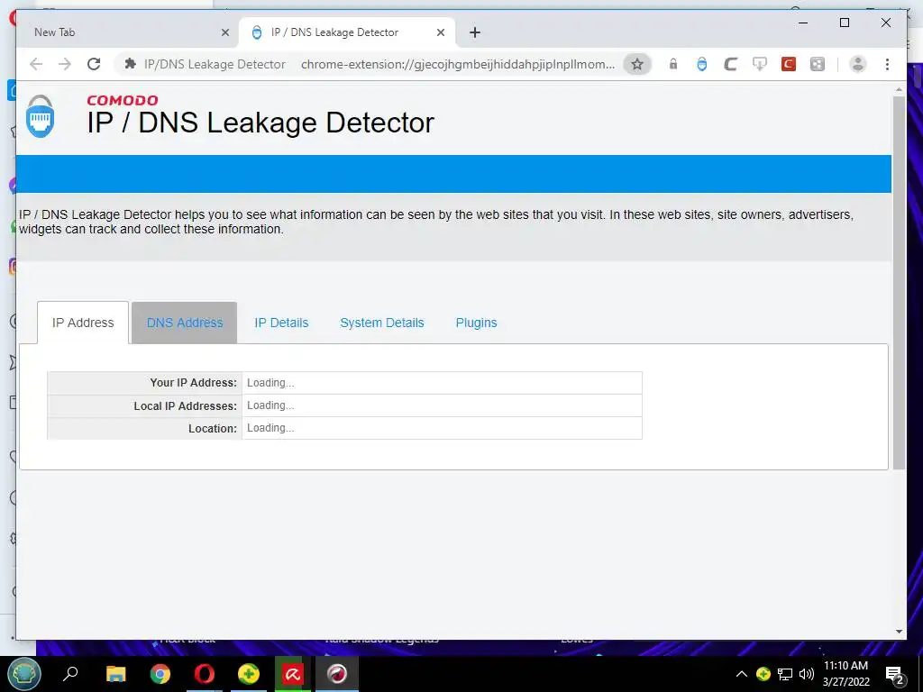Go back to the previous page
The width and height of the screenshot is (923, 692).
36,64
